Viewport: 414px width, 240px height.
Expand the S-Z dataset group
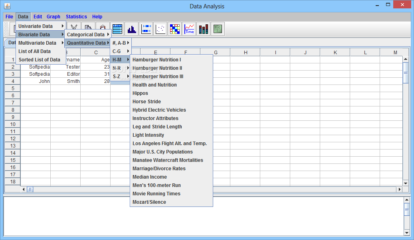[x=121, y=77]
